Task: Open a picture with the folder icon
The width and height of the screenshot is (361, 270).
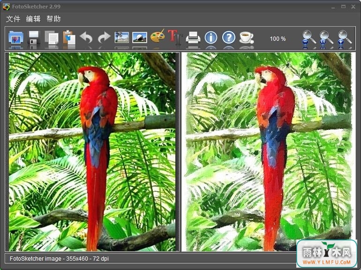Action: point(15,37)
